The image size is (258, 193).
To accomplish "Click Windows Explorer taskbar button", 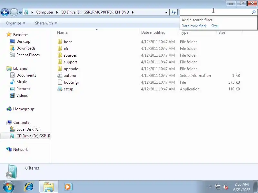I will pyautogui.click(x=49, y=187).
